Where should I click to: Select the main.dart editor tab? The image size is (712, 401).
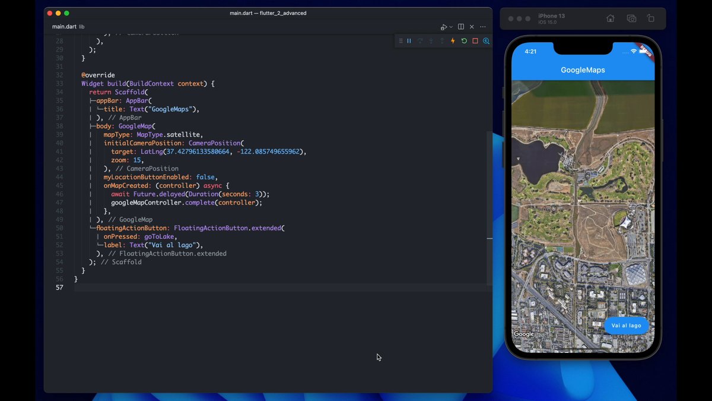[x=64, y=27]
